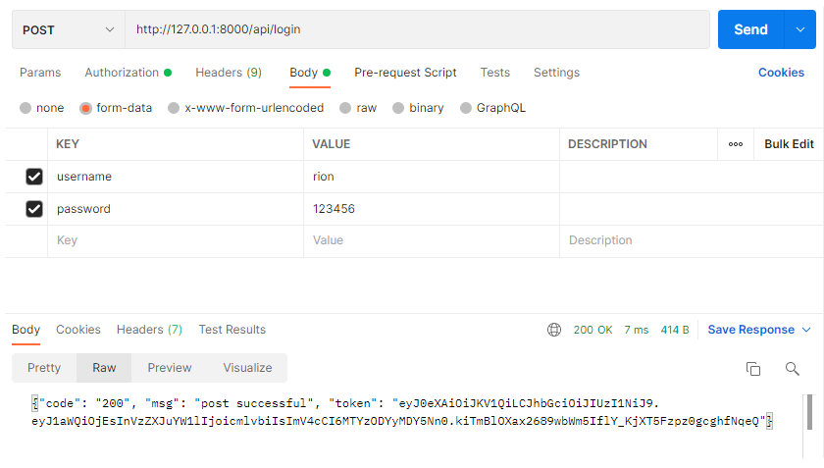Switch to the Params tab

point(40,73)
